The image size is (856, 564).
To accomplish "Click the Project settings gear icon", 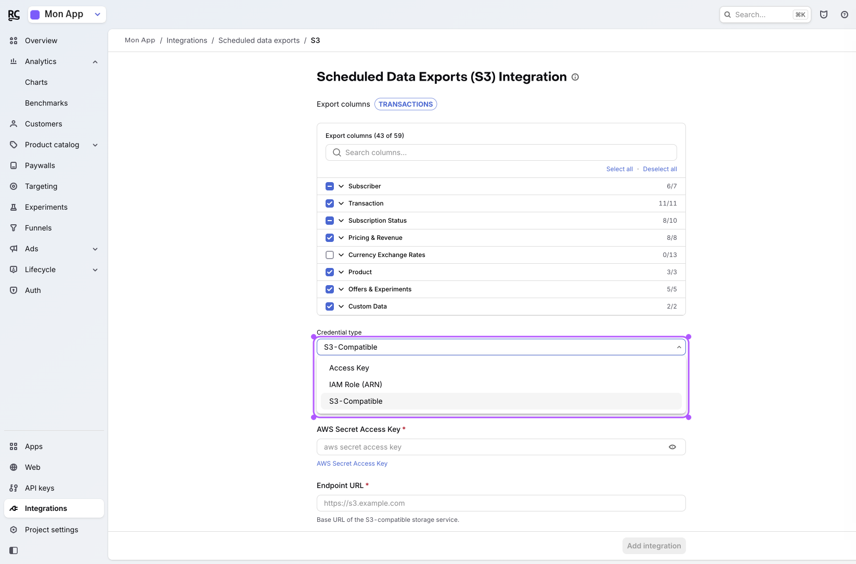I will tap(14, 530).
